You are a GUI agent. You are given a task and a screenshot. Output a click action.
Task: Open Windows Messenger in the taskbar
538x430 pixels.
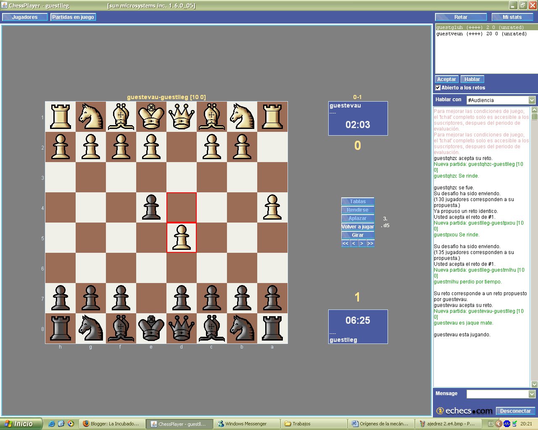247,424
